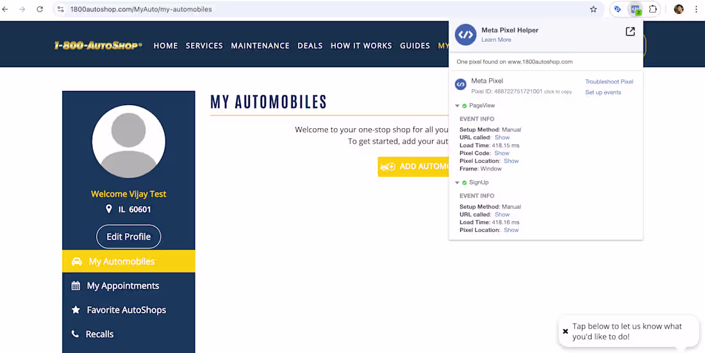
Task: Click the Edit Profile button
Action: tap(129, 236)
